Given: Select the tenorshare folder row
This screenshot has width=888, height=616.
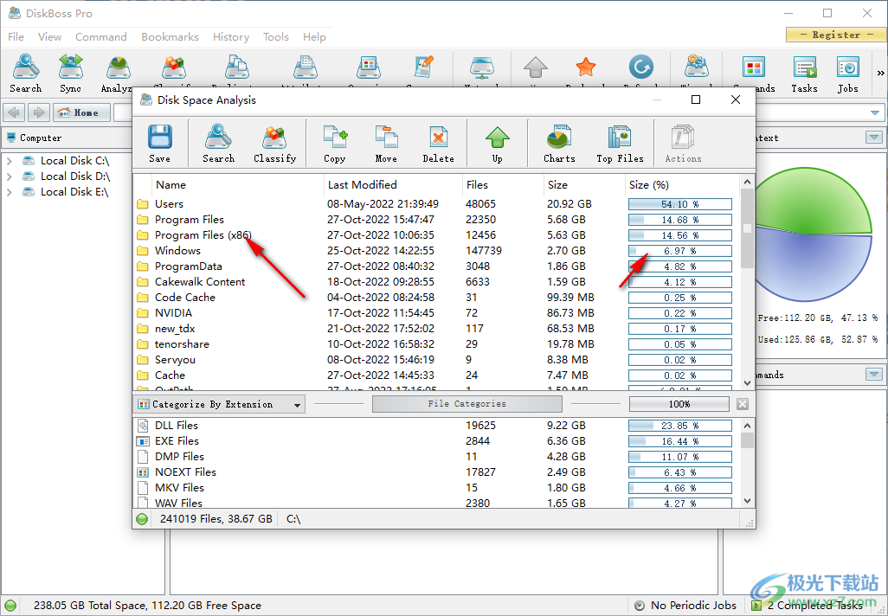Looking at the screenshot, I should tap(436, 344).
